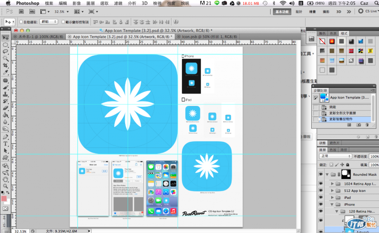Open the 檔案 menu
The width and height of the screenshot is (379, 233).
tap(49, 3)
